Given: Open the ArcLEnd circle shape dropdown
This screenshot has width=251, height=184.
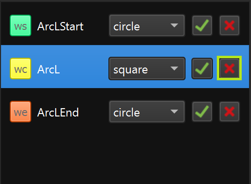Looking at the screenshot, I should [x=147, y=112].
